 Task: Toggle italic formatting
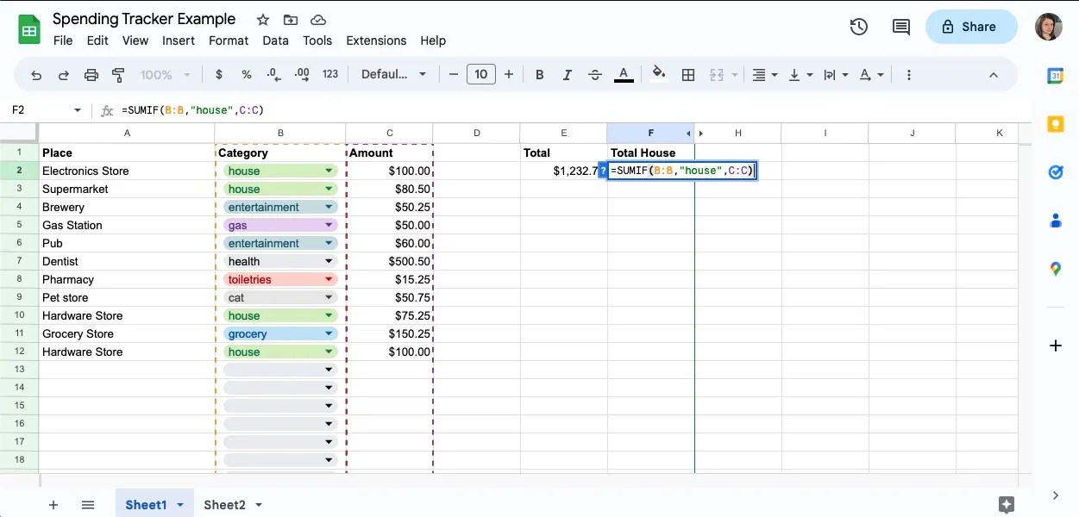coord(567,74)
